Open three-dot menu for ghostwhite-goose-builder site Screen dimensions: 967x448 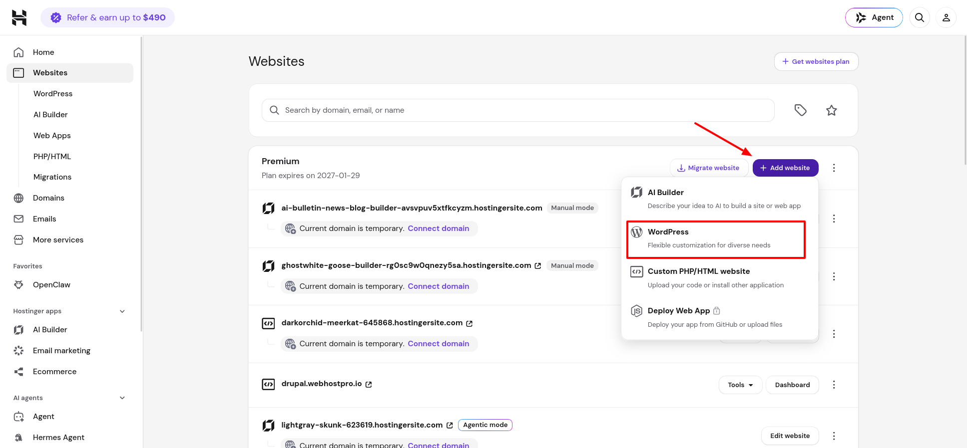(834, 276)
